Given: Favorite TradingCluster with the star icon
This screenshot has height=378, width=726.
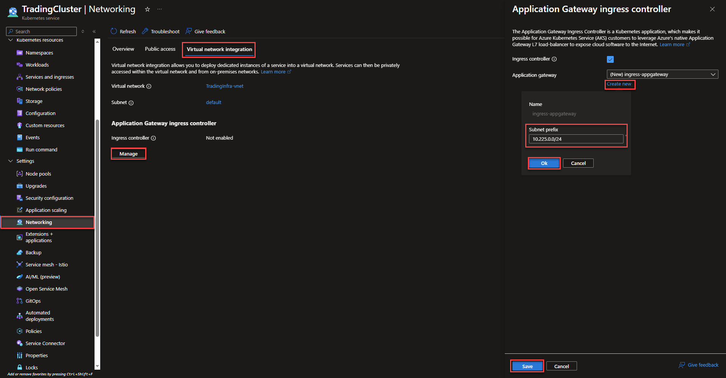Looking at the screenshot, I should coord(147,9).
